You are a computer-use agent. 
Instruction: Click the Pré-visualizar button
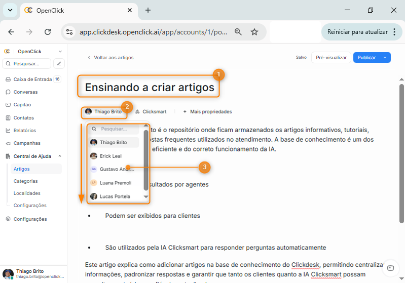331,58
